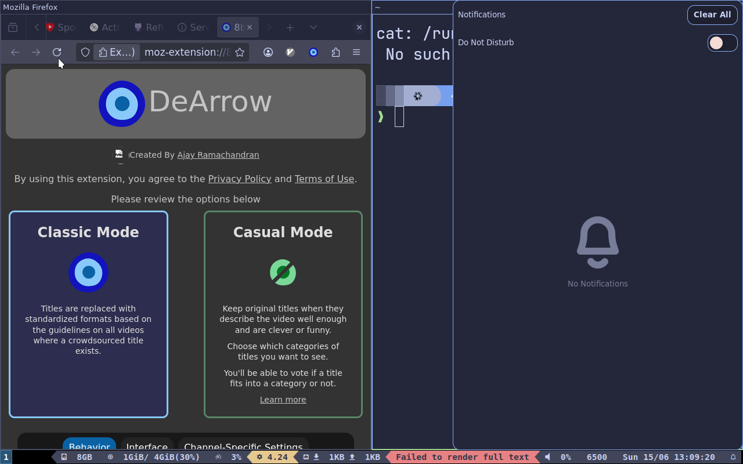Go forward one page in Firefox
743x464 pixels.
pos(36,52)
